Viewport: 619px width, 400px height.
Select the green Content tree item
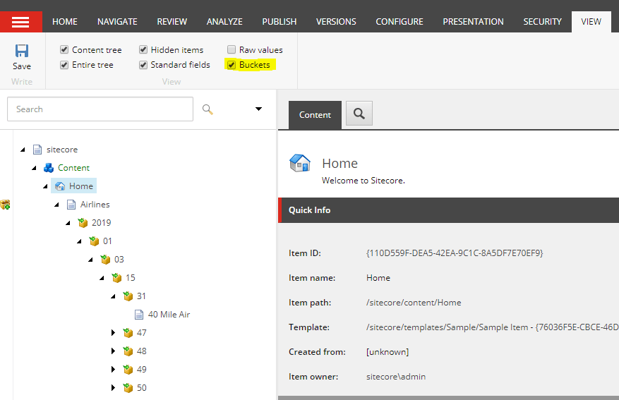[x=74, y=168]
